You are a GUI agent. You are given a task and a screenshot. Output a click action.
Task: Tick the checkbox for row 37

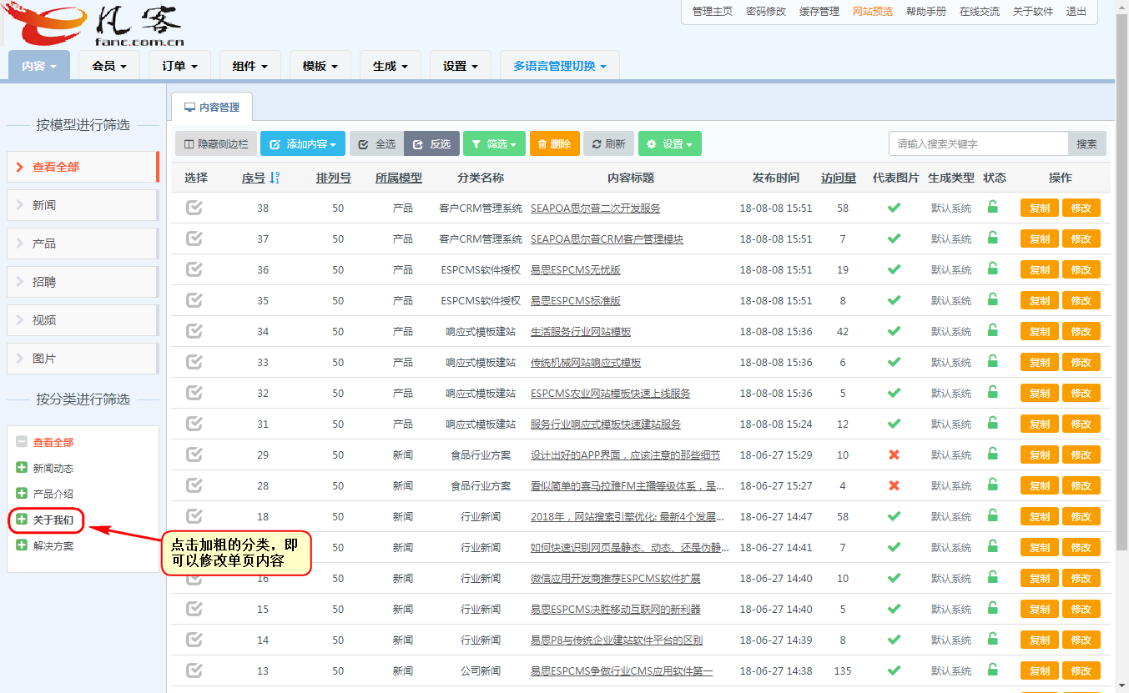(x=194, y=239)
